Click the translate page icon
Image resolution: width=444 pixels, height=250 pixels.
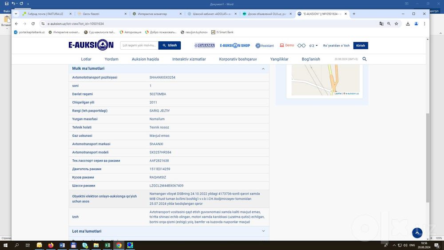(x=381, y=24)
